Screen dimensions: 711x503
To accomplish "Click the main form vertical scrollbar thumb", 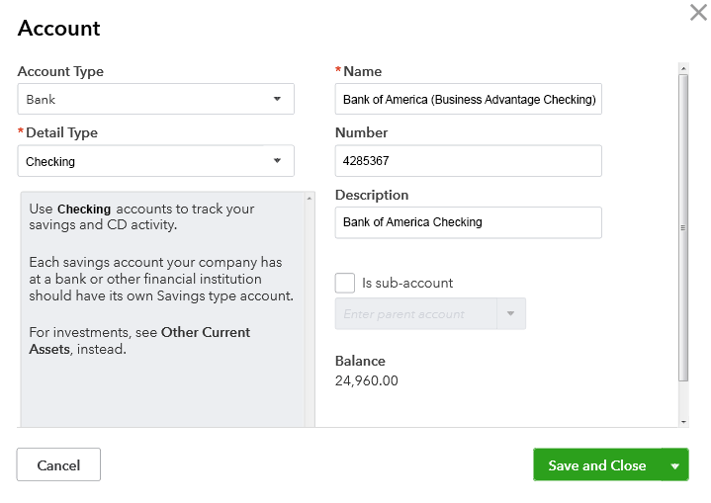I will pyautogui.click(x=683, y=228).
